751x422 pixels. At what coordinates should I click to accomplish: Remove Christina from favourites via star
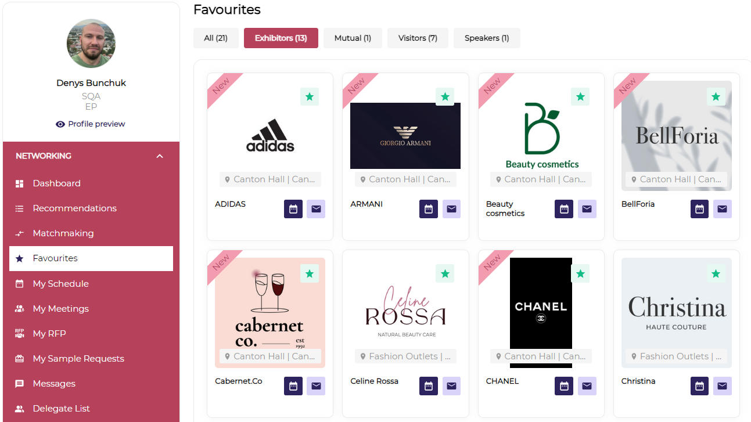716,274
